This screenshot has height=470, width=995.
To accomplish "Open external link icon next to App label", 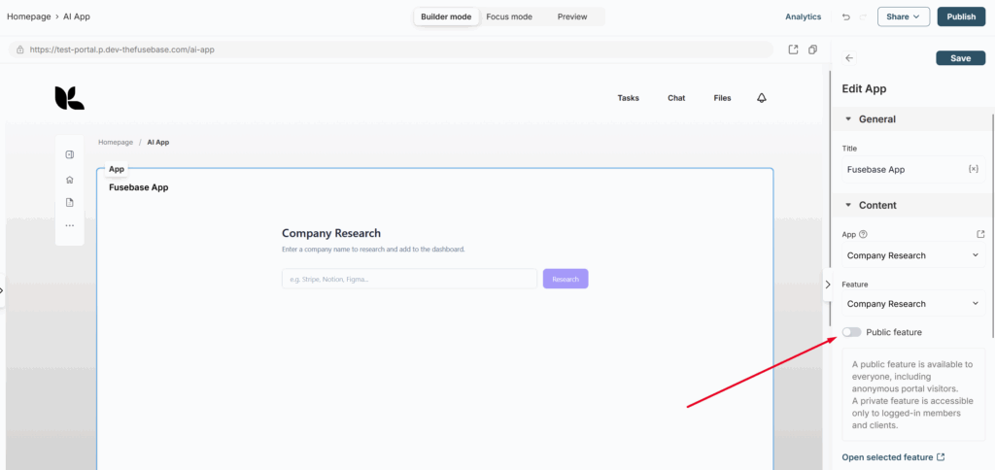I will tap(979, 234).
